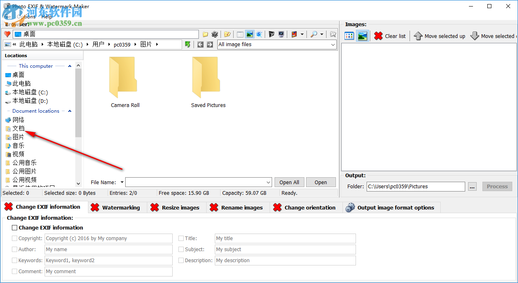Enable the Change EXIF information checkbox
This screenshot has height=283, width=518.
point(15,227)
